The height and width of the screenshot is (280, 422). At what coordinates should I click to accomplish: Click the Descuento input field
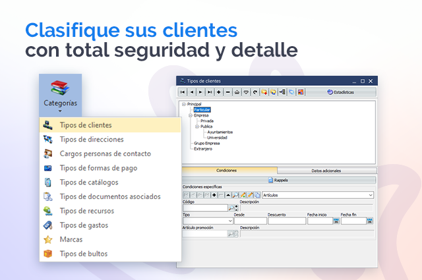pos(286,221)
